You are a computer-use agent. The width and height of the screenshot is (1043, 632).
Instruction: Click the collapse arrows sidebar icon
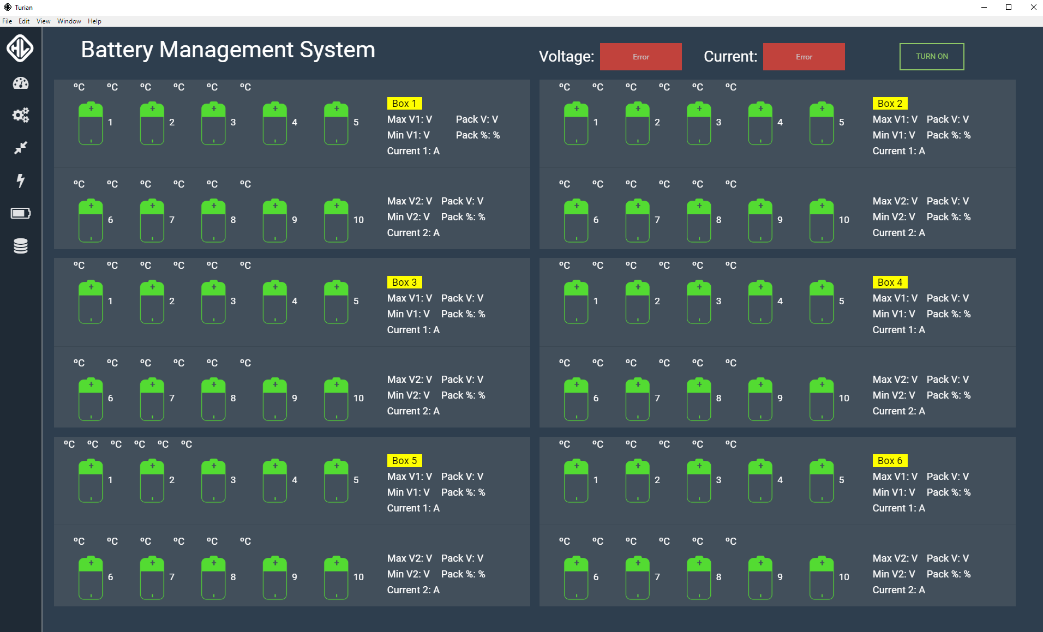coord(21,148)
